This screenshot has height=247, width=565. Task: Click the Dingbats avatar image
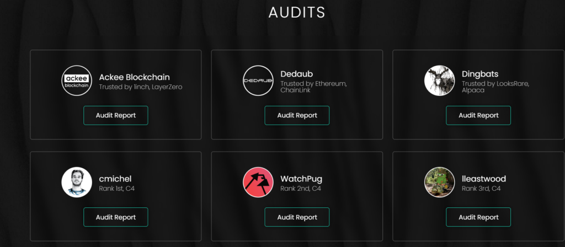click(439, 80)
